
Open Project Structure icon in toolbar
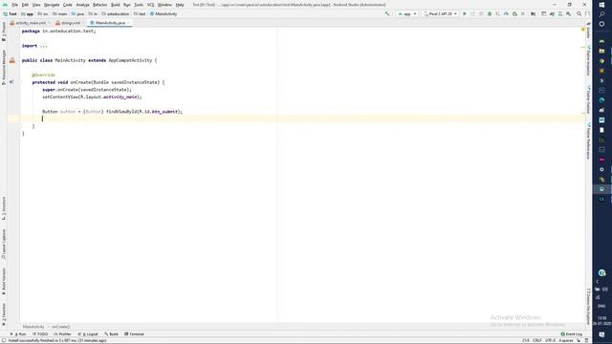pyautogui.click(x=534, y=13)
